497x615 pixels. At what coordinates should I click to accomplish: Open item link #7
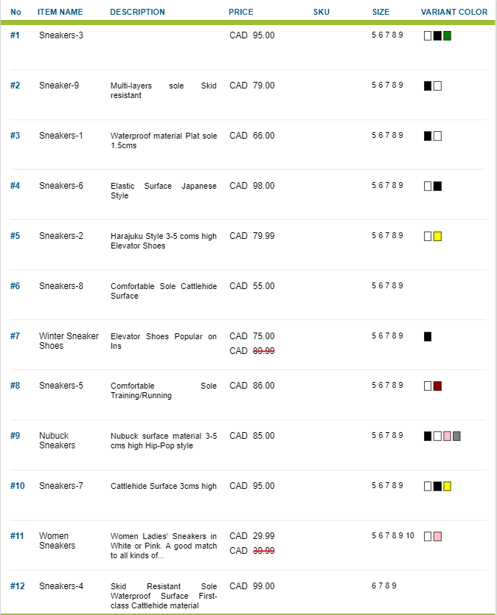coord(15,336)
